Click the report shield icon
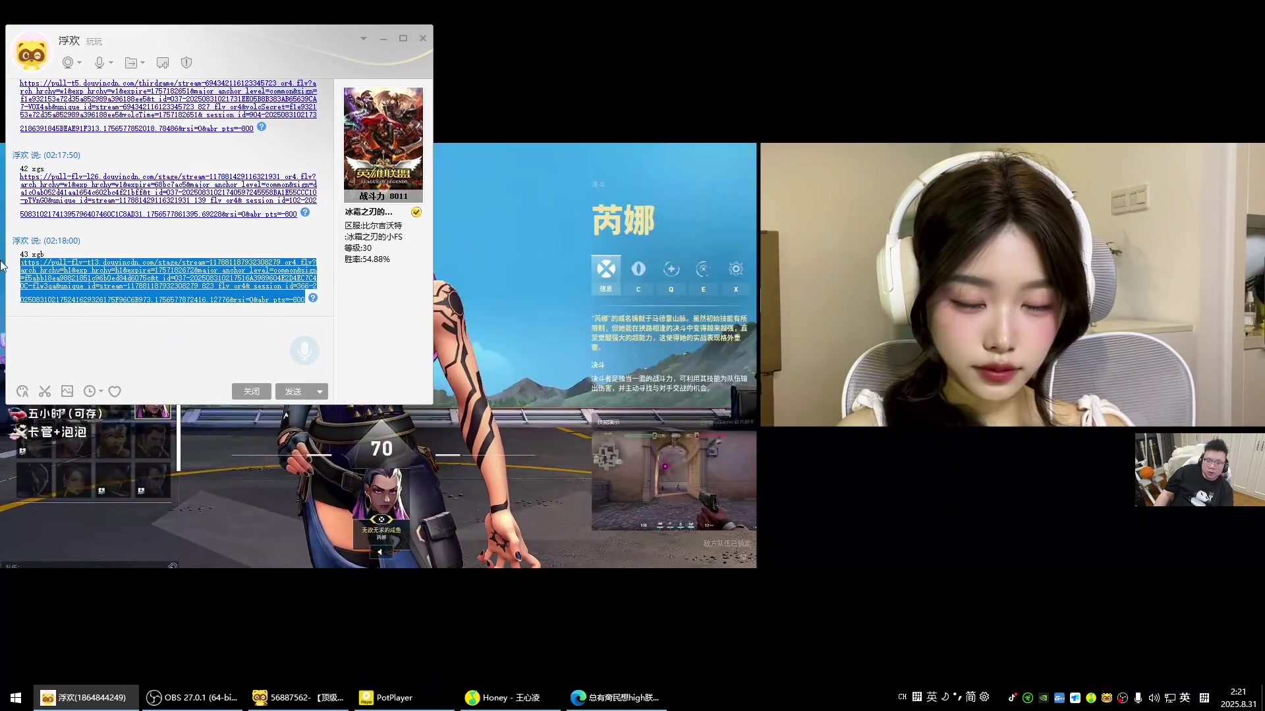This screenshot has width=1265, height=711. [x=186, y=63]
